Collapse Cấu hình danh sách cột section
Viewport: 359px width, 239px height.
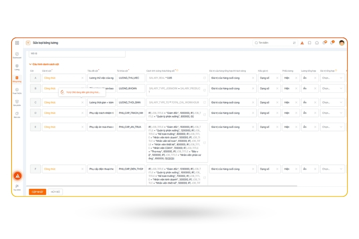click(x=30, y=64)
